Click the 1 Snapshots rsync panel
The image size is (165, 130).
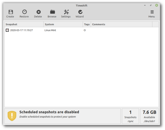[130, 116]
